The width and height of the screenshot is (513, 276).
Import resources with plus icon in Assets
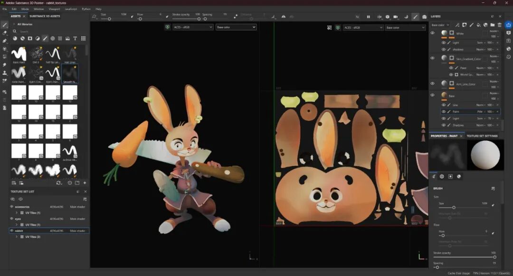coord(85,183)
